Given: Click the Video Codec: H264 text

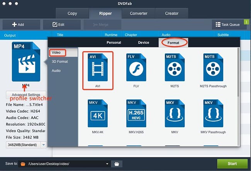Looking at the screenshot, I should coord(23,111).
